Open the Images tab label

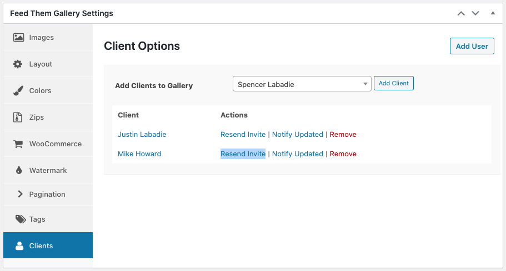(x=41, y=37)
